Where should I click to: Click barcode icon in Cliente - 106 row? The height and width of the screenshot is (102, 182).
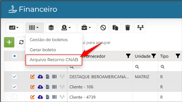(54, 87)
